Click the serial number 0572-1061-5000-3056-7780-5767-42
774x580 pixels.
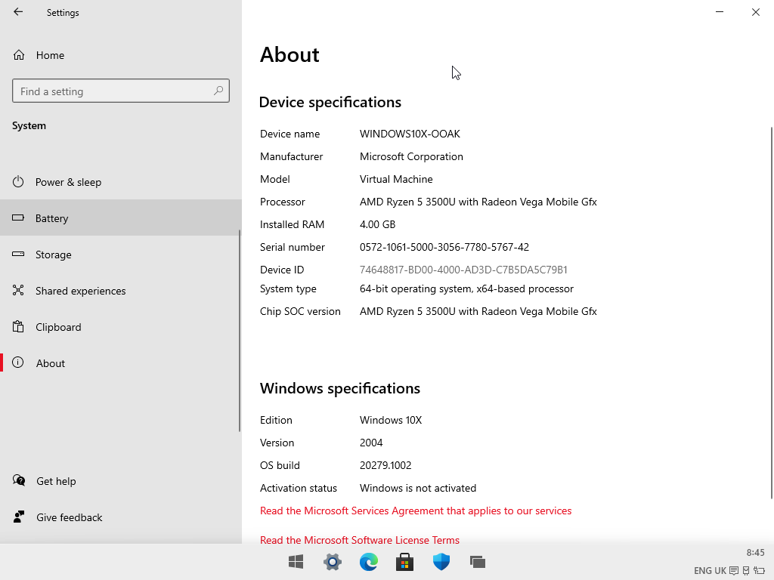[x=444, y=247]
